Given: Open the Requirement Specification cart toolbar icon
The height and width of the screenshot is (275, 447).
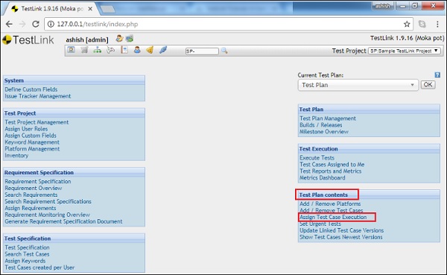Looking at the screenshot, I should [x=84, y=50].
